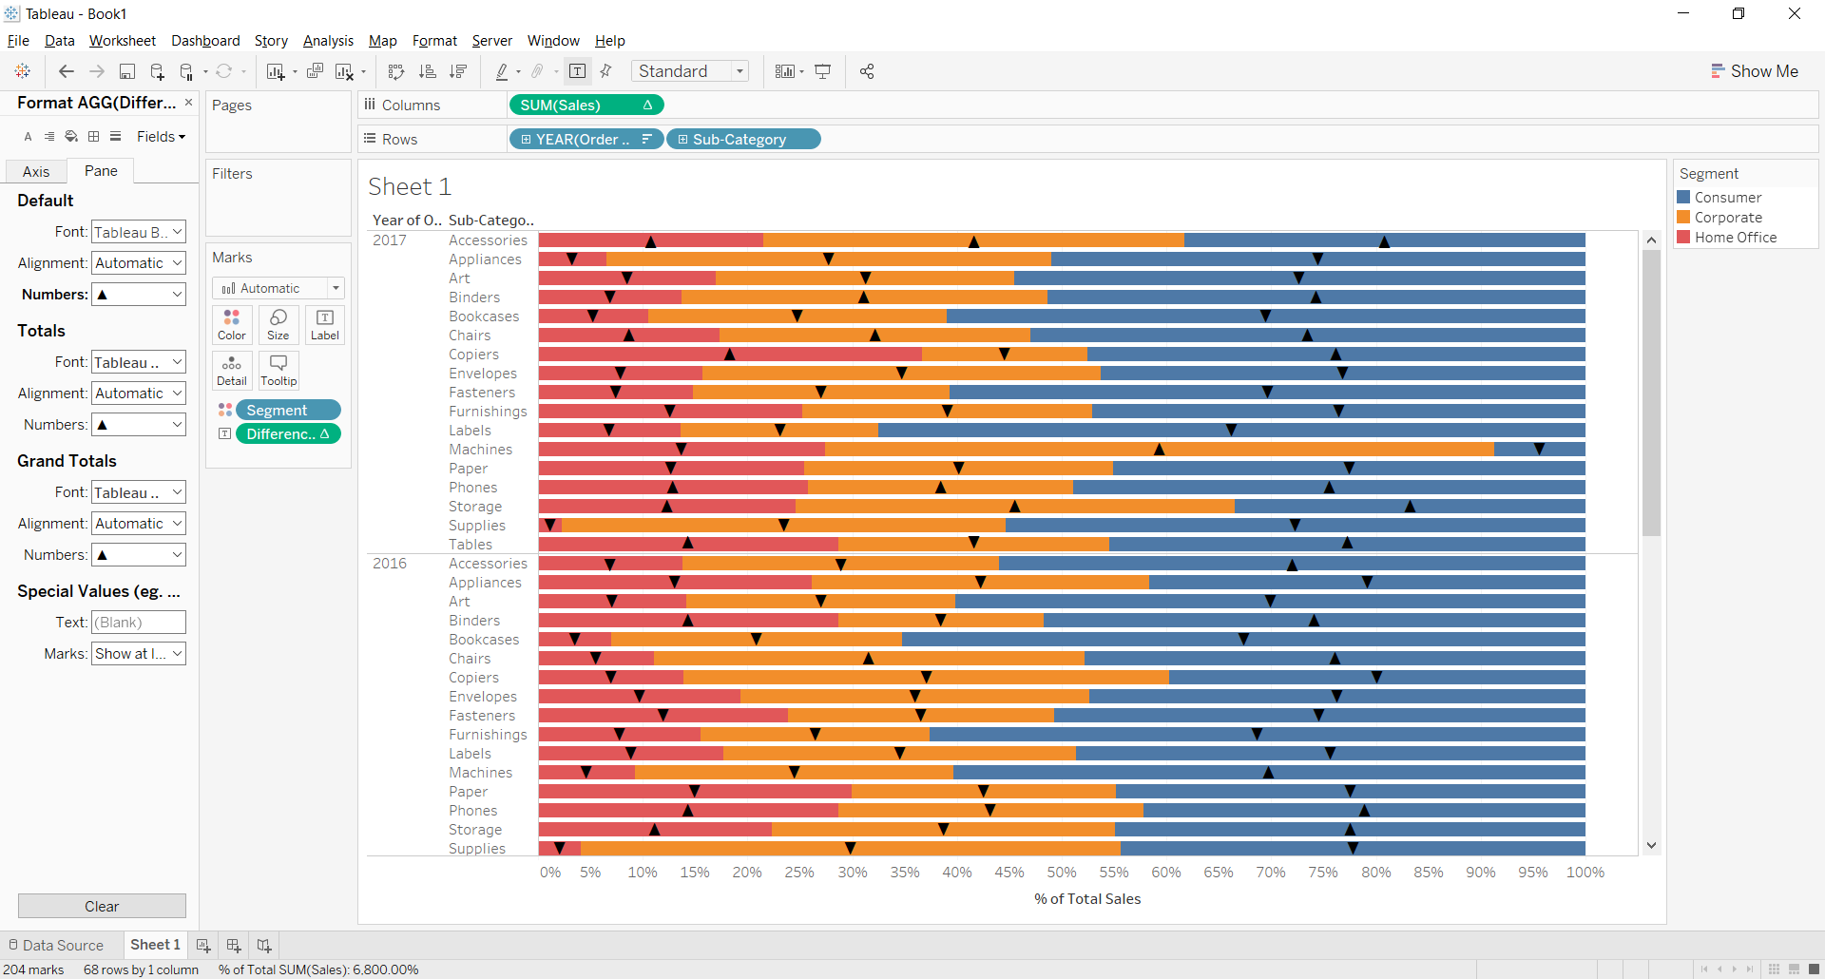Toggle Show Mark Labels in toolbar
Image resolution: width=1825 pixels, height=979 pixels.
(578, 70)
